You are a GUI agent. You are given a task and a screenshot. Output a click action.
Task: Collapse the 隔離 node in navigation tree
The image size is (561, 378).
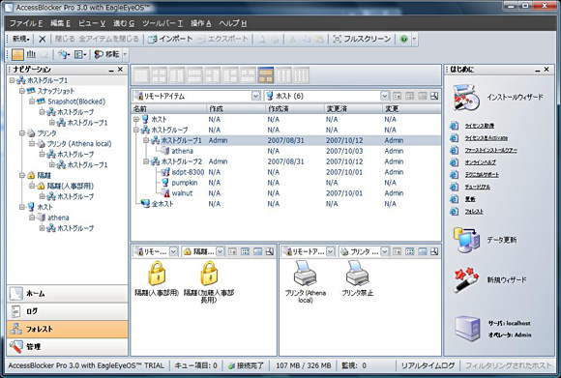[22, 175]
